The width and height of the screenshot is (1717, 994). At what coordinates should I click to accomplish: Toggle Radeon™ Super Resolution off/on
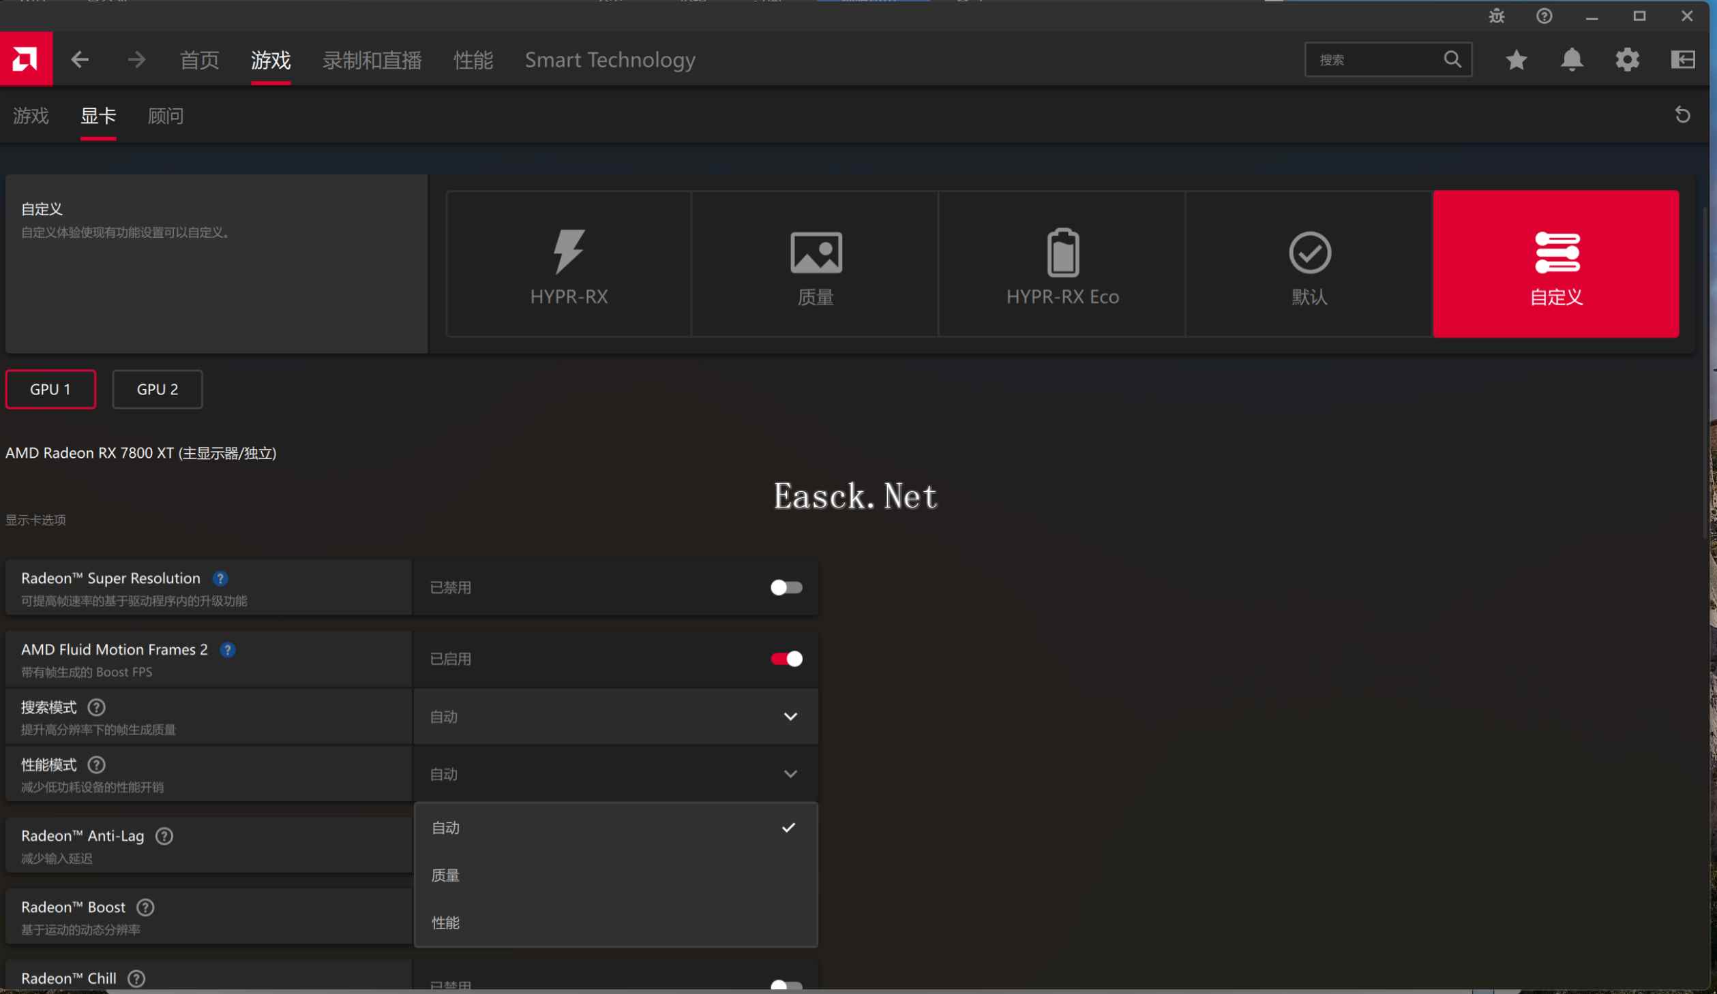tap(785, 587)
